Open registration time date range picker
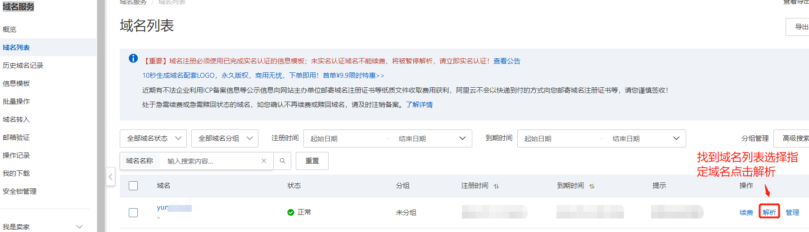Screen dimensions: 809x232 point(387,138)
